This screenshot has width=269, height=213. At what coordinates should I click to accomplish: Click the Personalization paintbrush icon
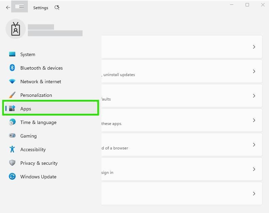click(12, 95)
